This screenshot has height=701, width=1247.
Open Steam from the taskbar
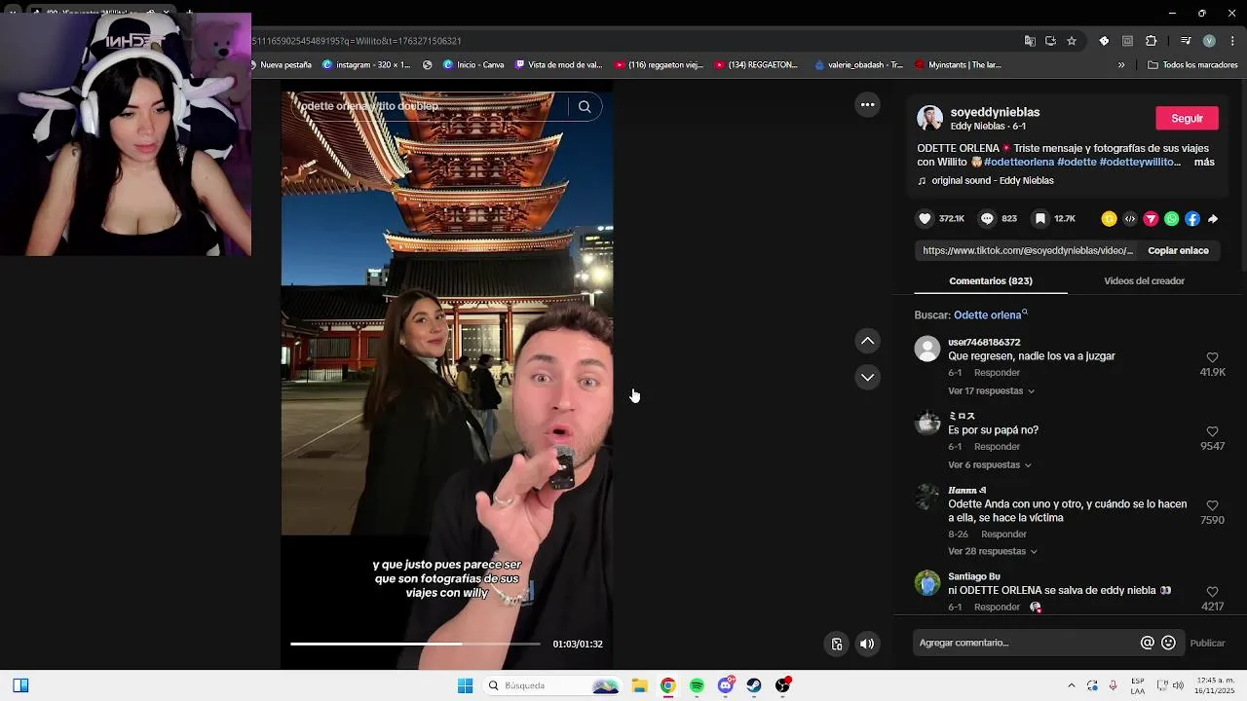[x=754, y=685]
